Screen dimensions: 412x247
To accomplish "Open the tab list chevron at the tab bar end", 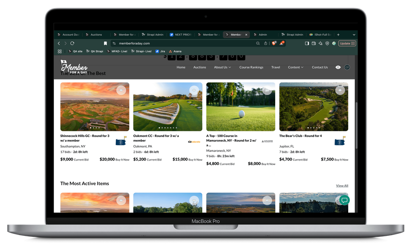I will click(x=354, y=35).
